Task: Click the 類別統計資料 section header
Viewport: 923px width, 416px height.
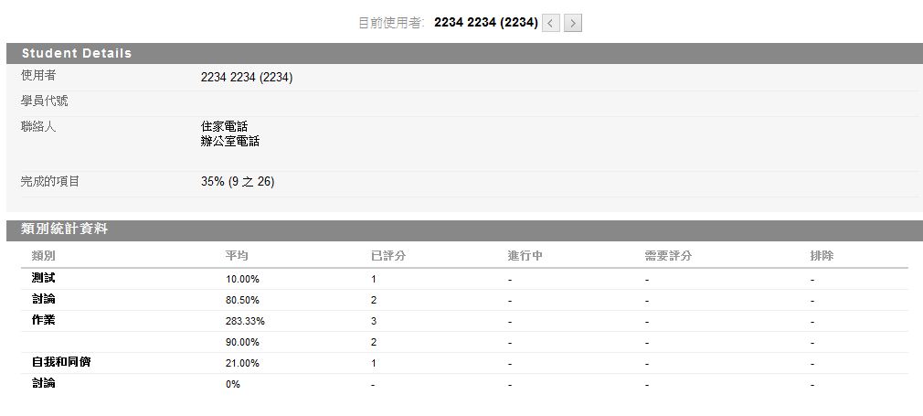Action: (x=64, y=229)
